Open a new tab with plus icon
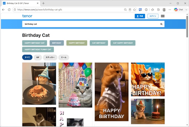The image size is (189, 127). (x=43, y=3)
